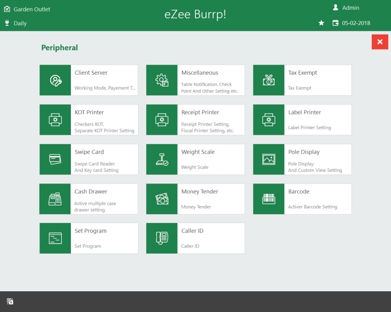Open Miscellaneous peripheral settings
The width and height of the screenshot is (391, 312).
click(x=195, y=80)
